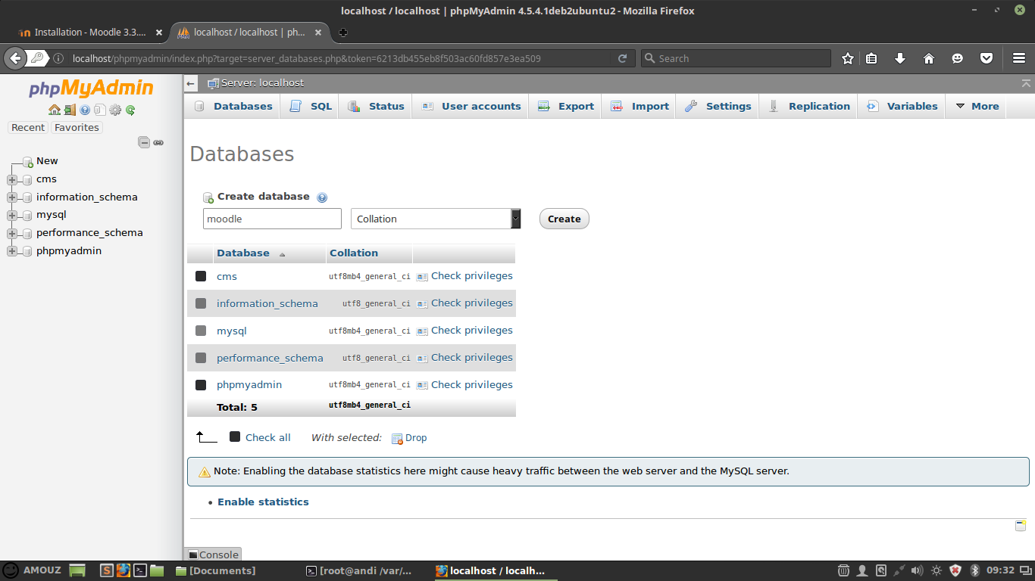Open the Export tab
1035x581 pixels.
click(x=565, y=106)
